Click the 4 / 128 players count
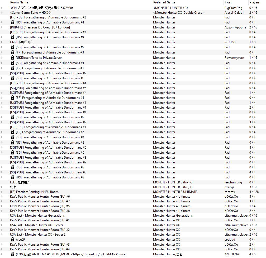The width and height of the screenshot is (266, 258). (254, 192)
